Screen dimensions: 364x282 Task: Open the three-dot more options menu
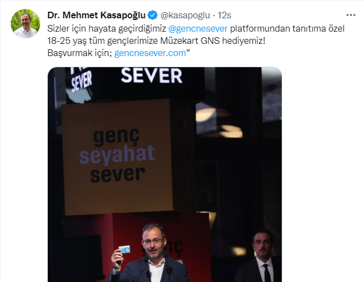pos(351,16)
